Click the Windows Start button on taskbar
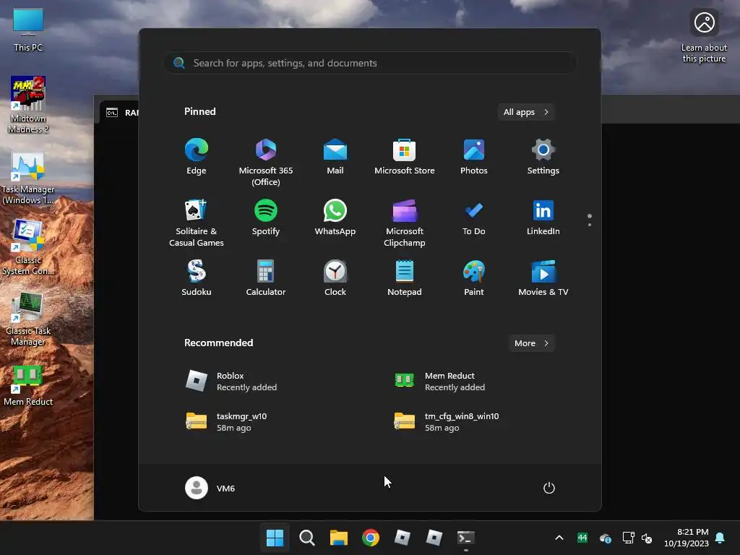The height and width of the screenshot is (555, 740). coord(275,538)
